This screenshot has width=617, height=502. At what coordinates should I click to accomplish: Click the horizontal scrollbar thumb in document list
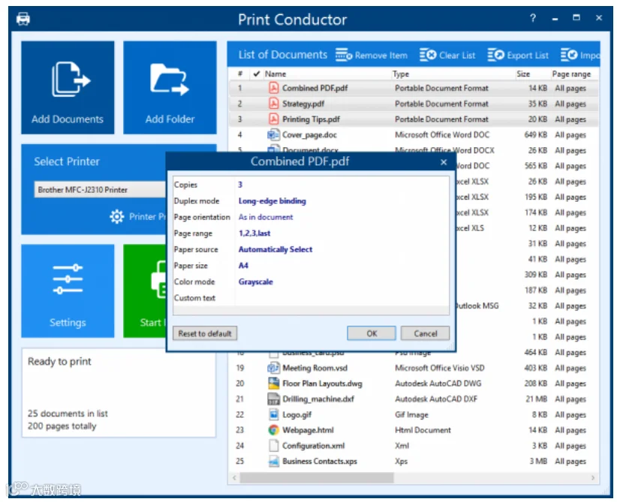coord(317,477)
